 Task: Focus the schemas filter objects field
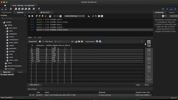[14, 18]
